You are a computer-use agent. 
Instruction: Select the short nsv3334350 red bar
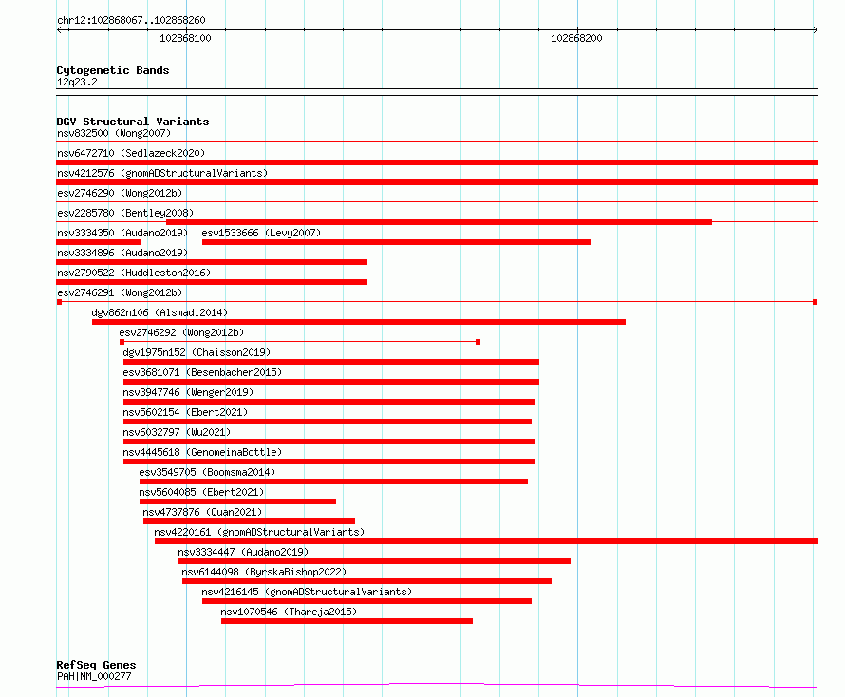pos(98,242)
